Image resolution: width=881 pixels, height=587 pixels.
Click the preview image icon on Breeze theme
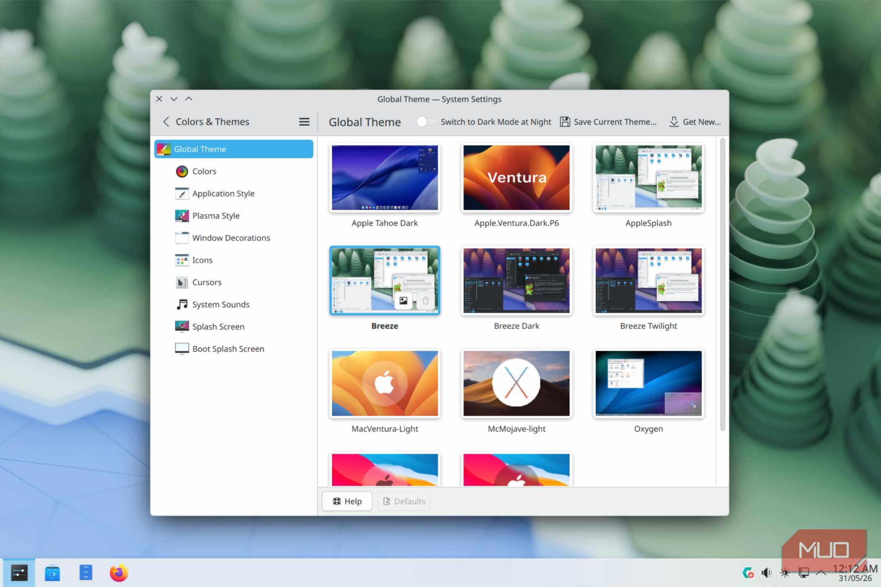point(404,301)
